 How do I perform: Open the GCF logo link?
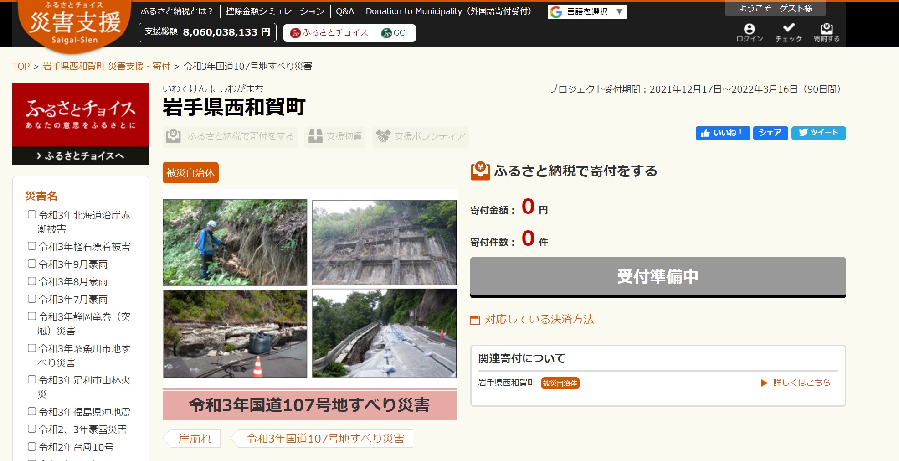click(x=396, y=33)
